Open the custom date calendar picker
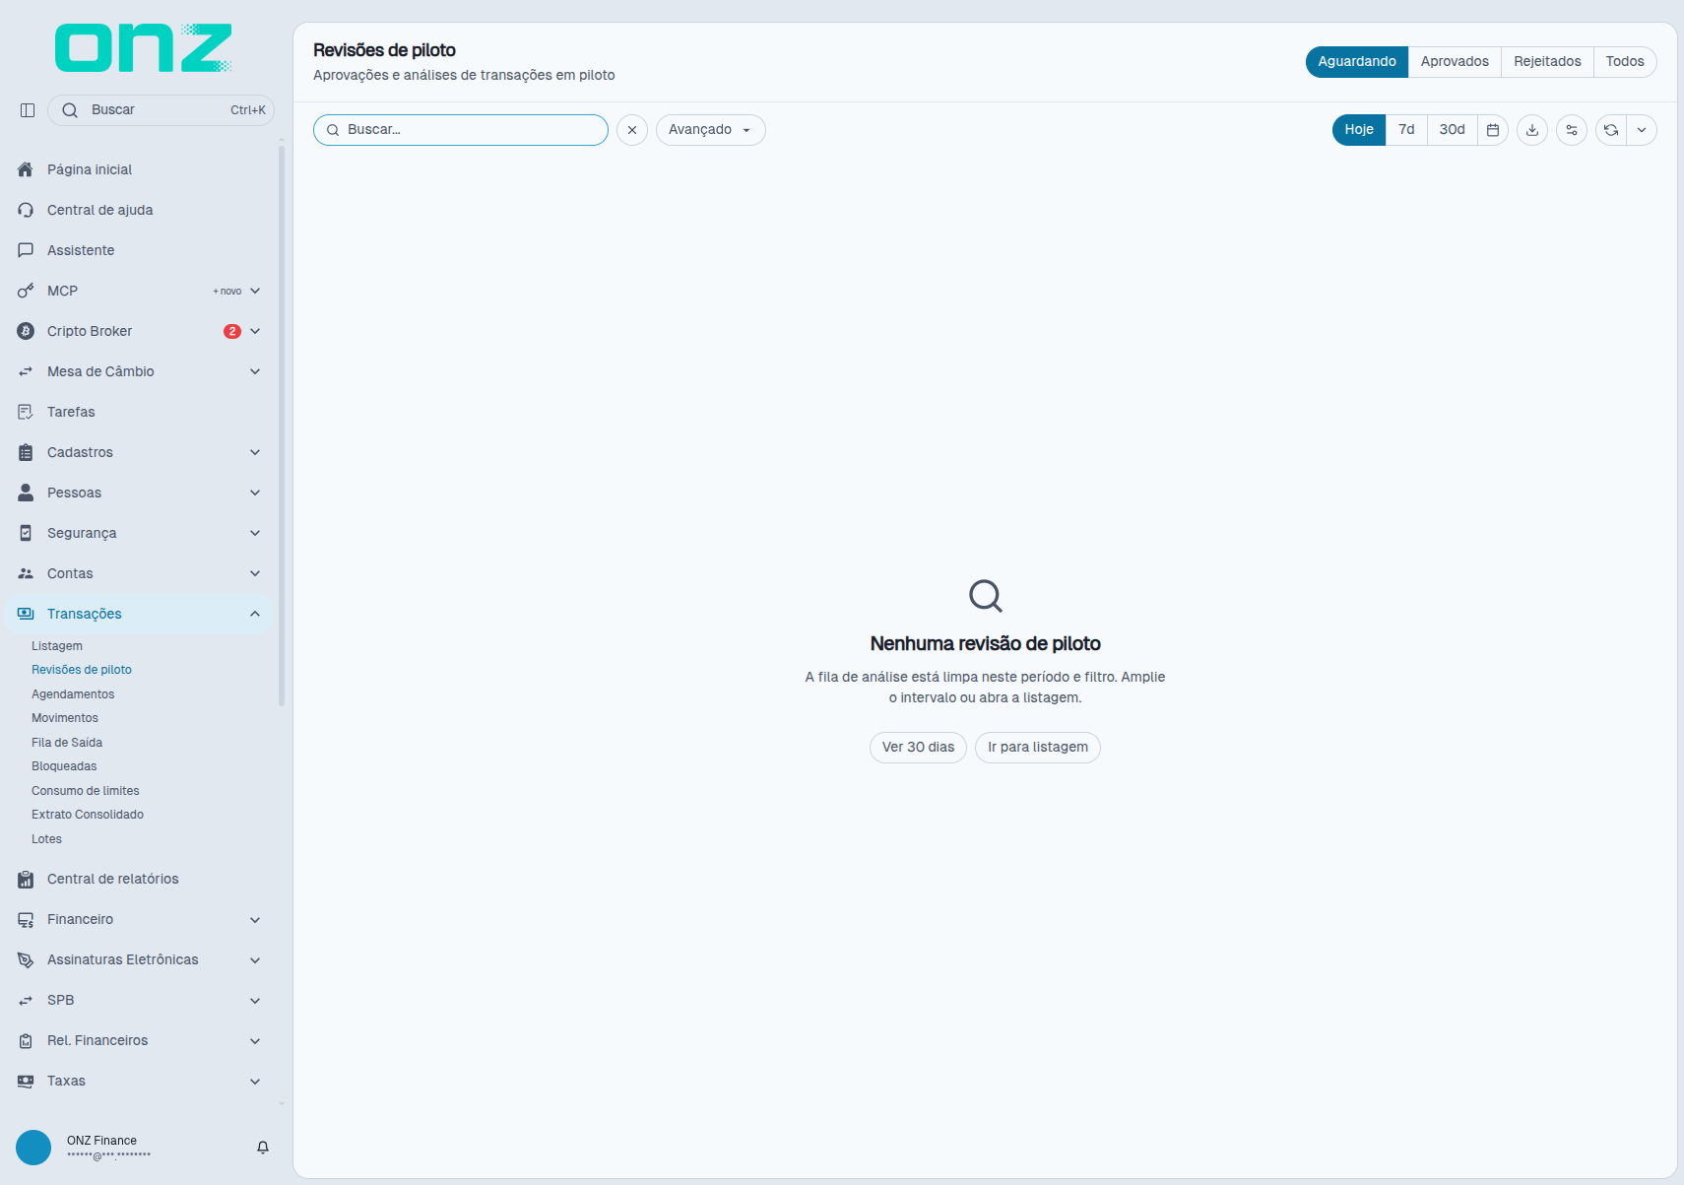Viewport: 1684px width, 1185px height. pos(1493,130)
